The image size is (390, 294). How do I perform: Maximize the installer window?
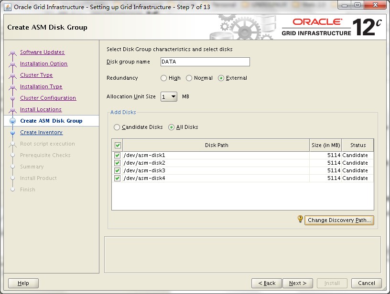point(357,5)
